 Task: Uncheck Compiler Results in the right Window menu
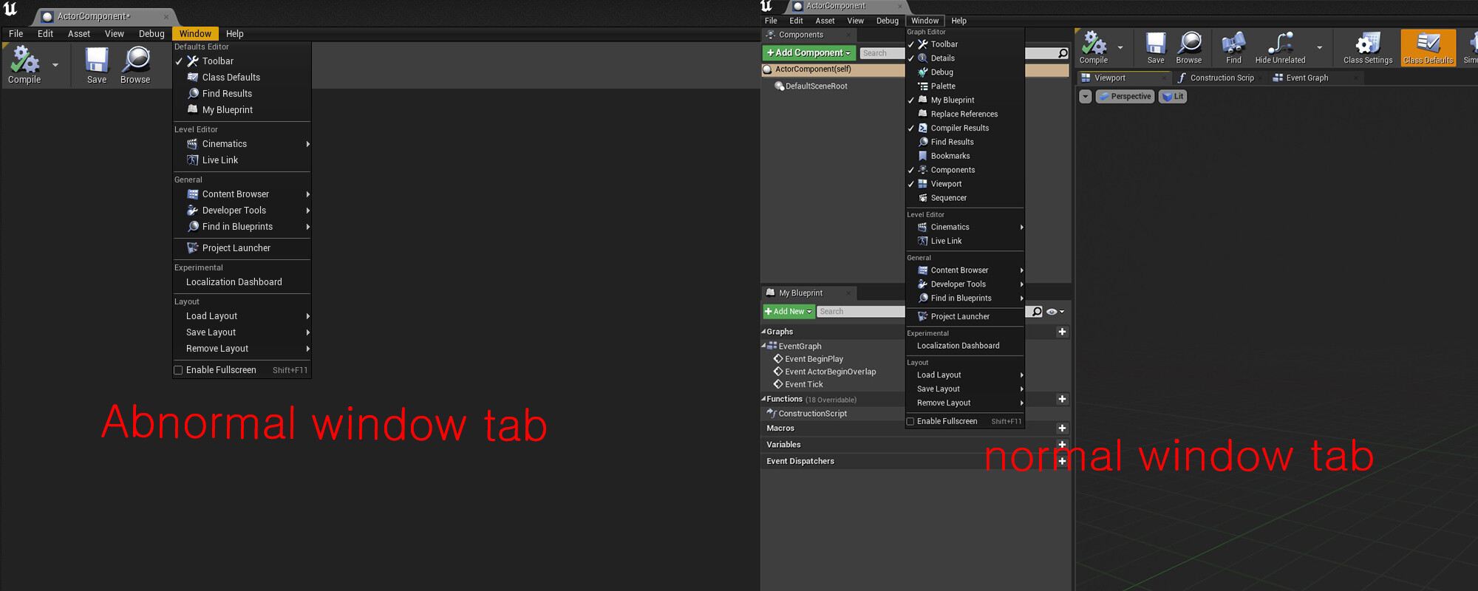[x=965, y=128]
